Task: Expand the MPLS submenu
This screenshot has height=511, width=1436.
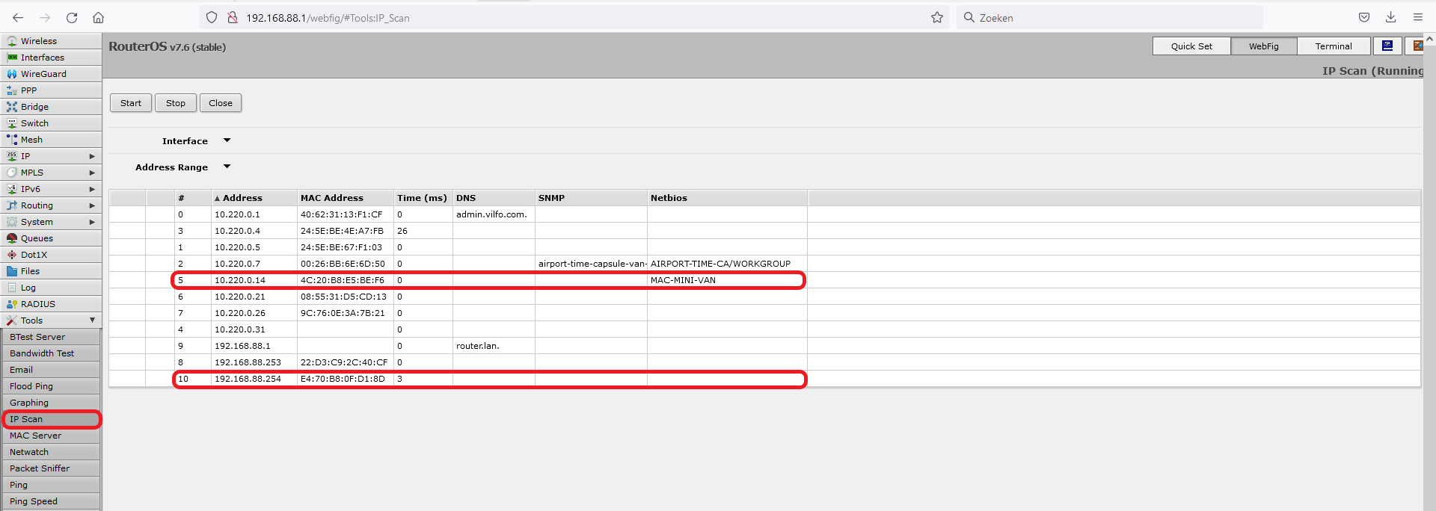Action: [92, 173]
